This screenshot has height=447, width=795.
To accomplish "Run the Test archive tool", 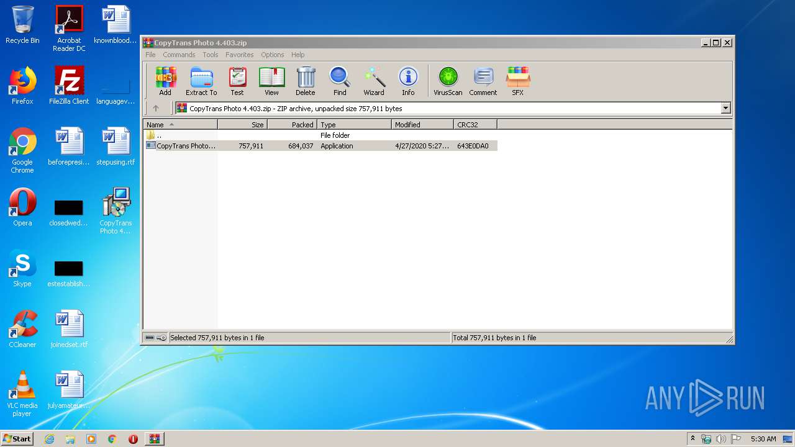I will coord(237,81).
